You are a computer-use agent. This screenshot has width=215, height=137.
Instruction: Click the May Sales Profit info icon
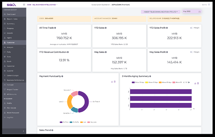[167, 52]
